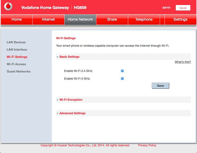Screen dimensions: 197x153
Task: Click the HG659 model name text
Action: [x=80, y=7]
